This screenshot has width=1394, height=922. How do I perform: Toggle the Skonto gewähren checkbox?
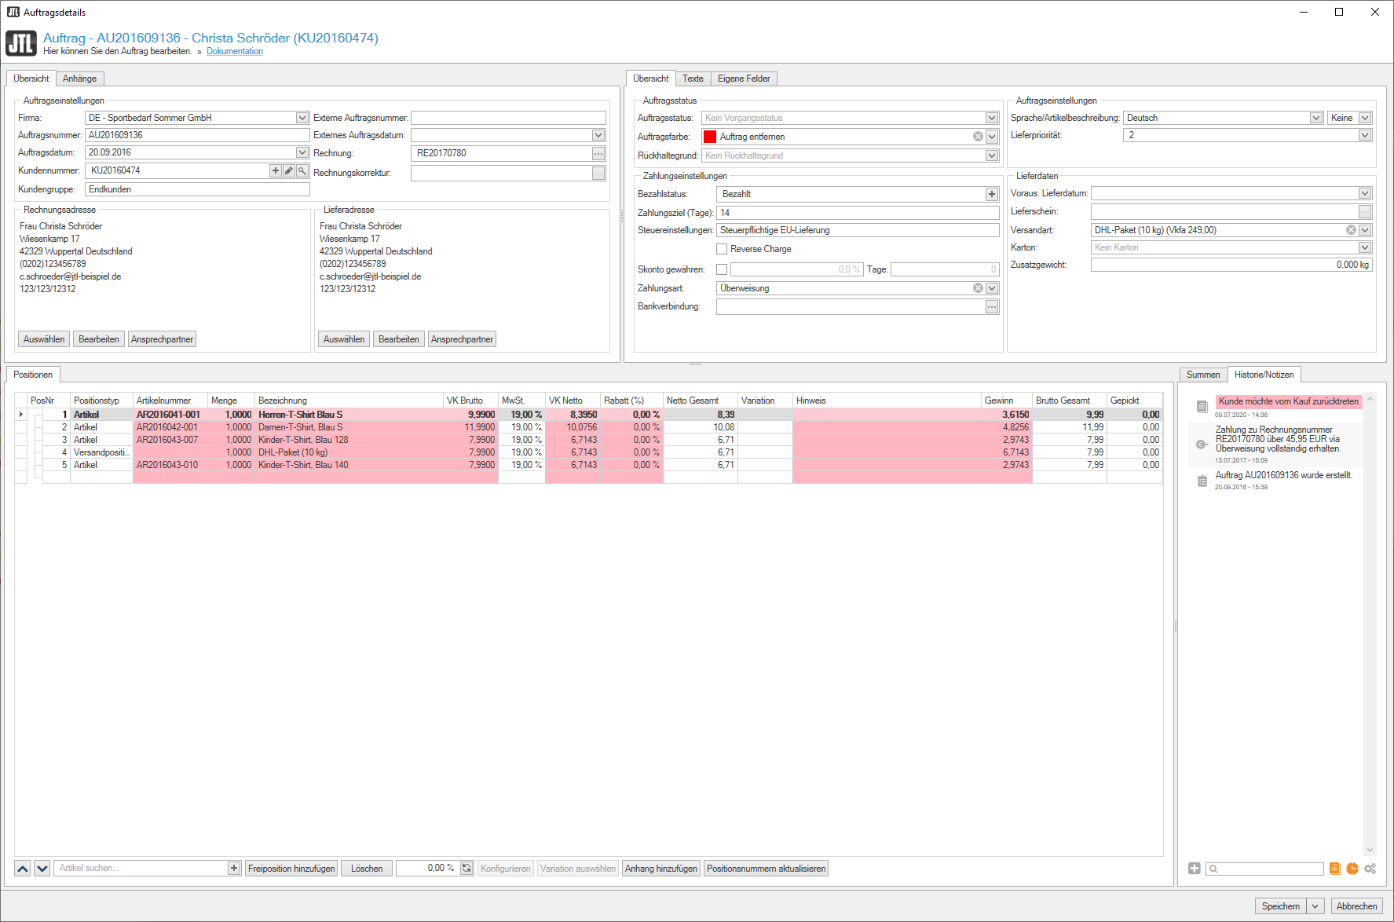click(722, 269)
